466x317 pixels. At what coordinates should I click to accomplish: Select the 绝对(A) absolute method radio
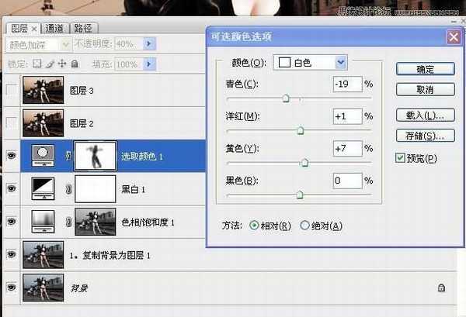pyautogui.click(x=305, y=226)
